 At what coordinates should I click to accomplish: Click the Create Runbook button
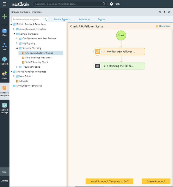coord(156,182)
